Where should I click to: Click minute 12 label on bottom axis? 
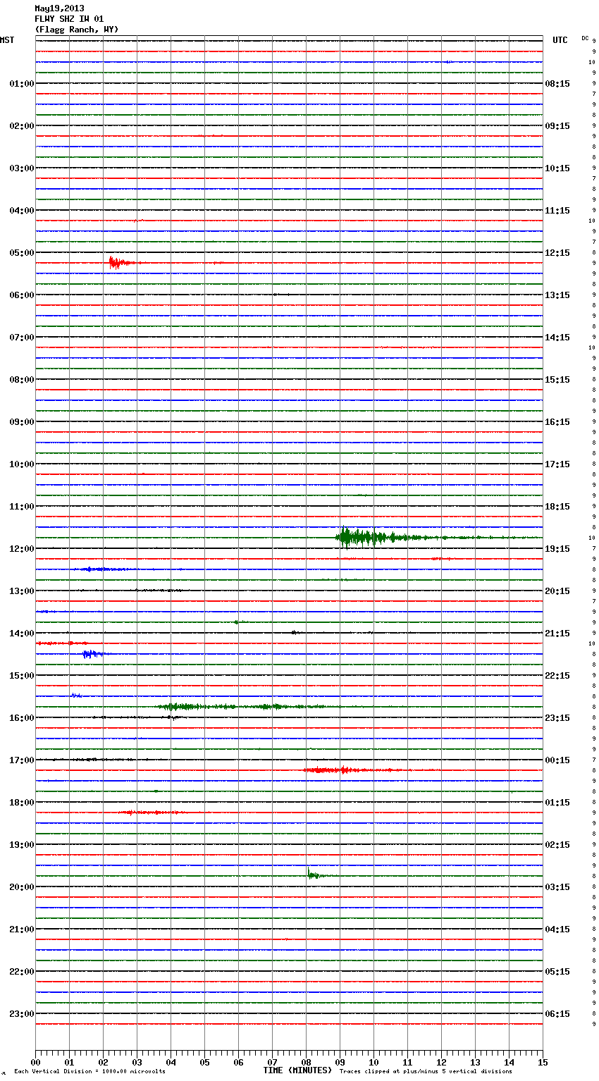pos(441,1062)
